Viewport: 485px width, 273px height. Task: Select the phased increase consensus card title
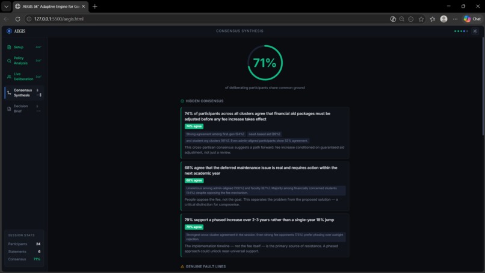[x=259, y=220]
